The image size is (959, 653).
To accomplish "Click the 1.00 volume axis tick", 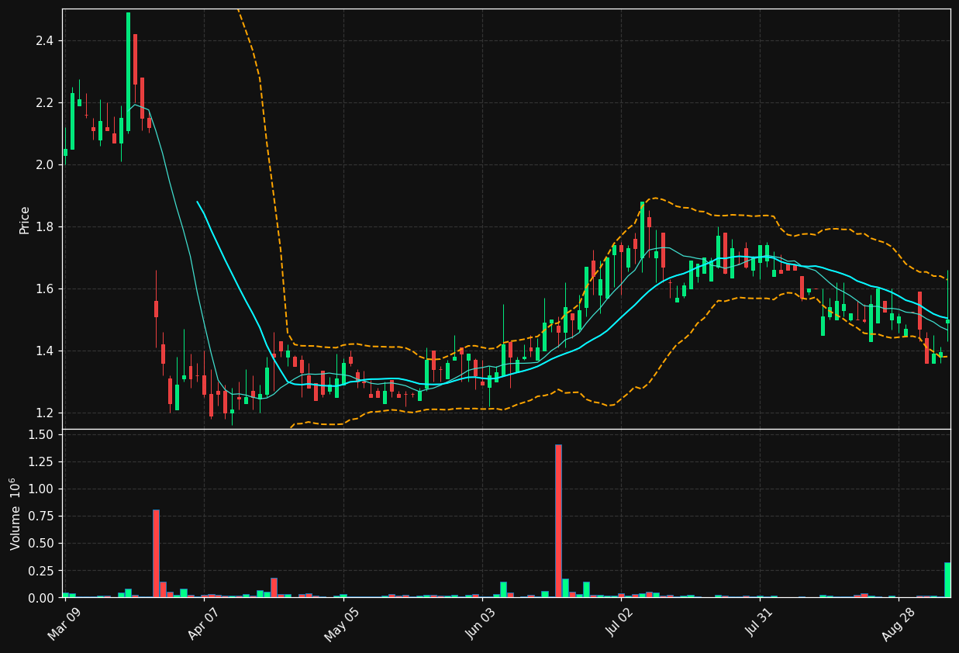I will click(40, 489).
